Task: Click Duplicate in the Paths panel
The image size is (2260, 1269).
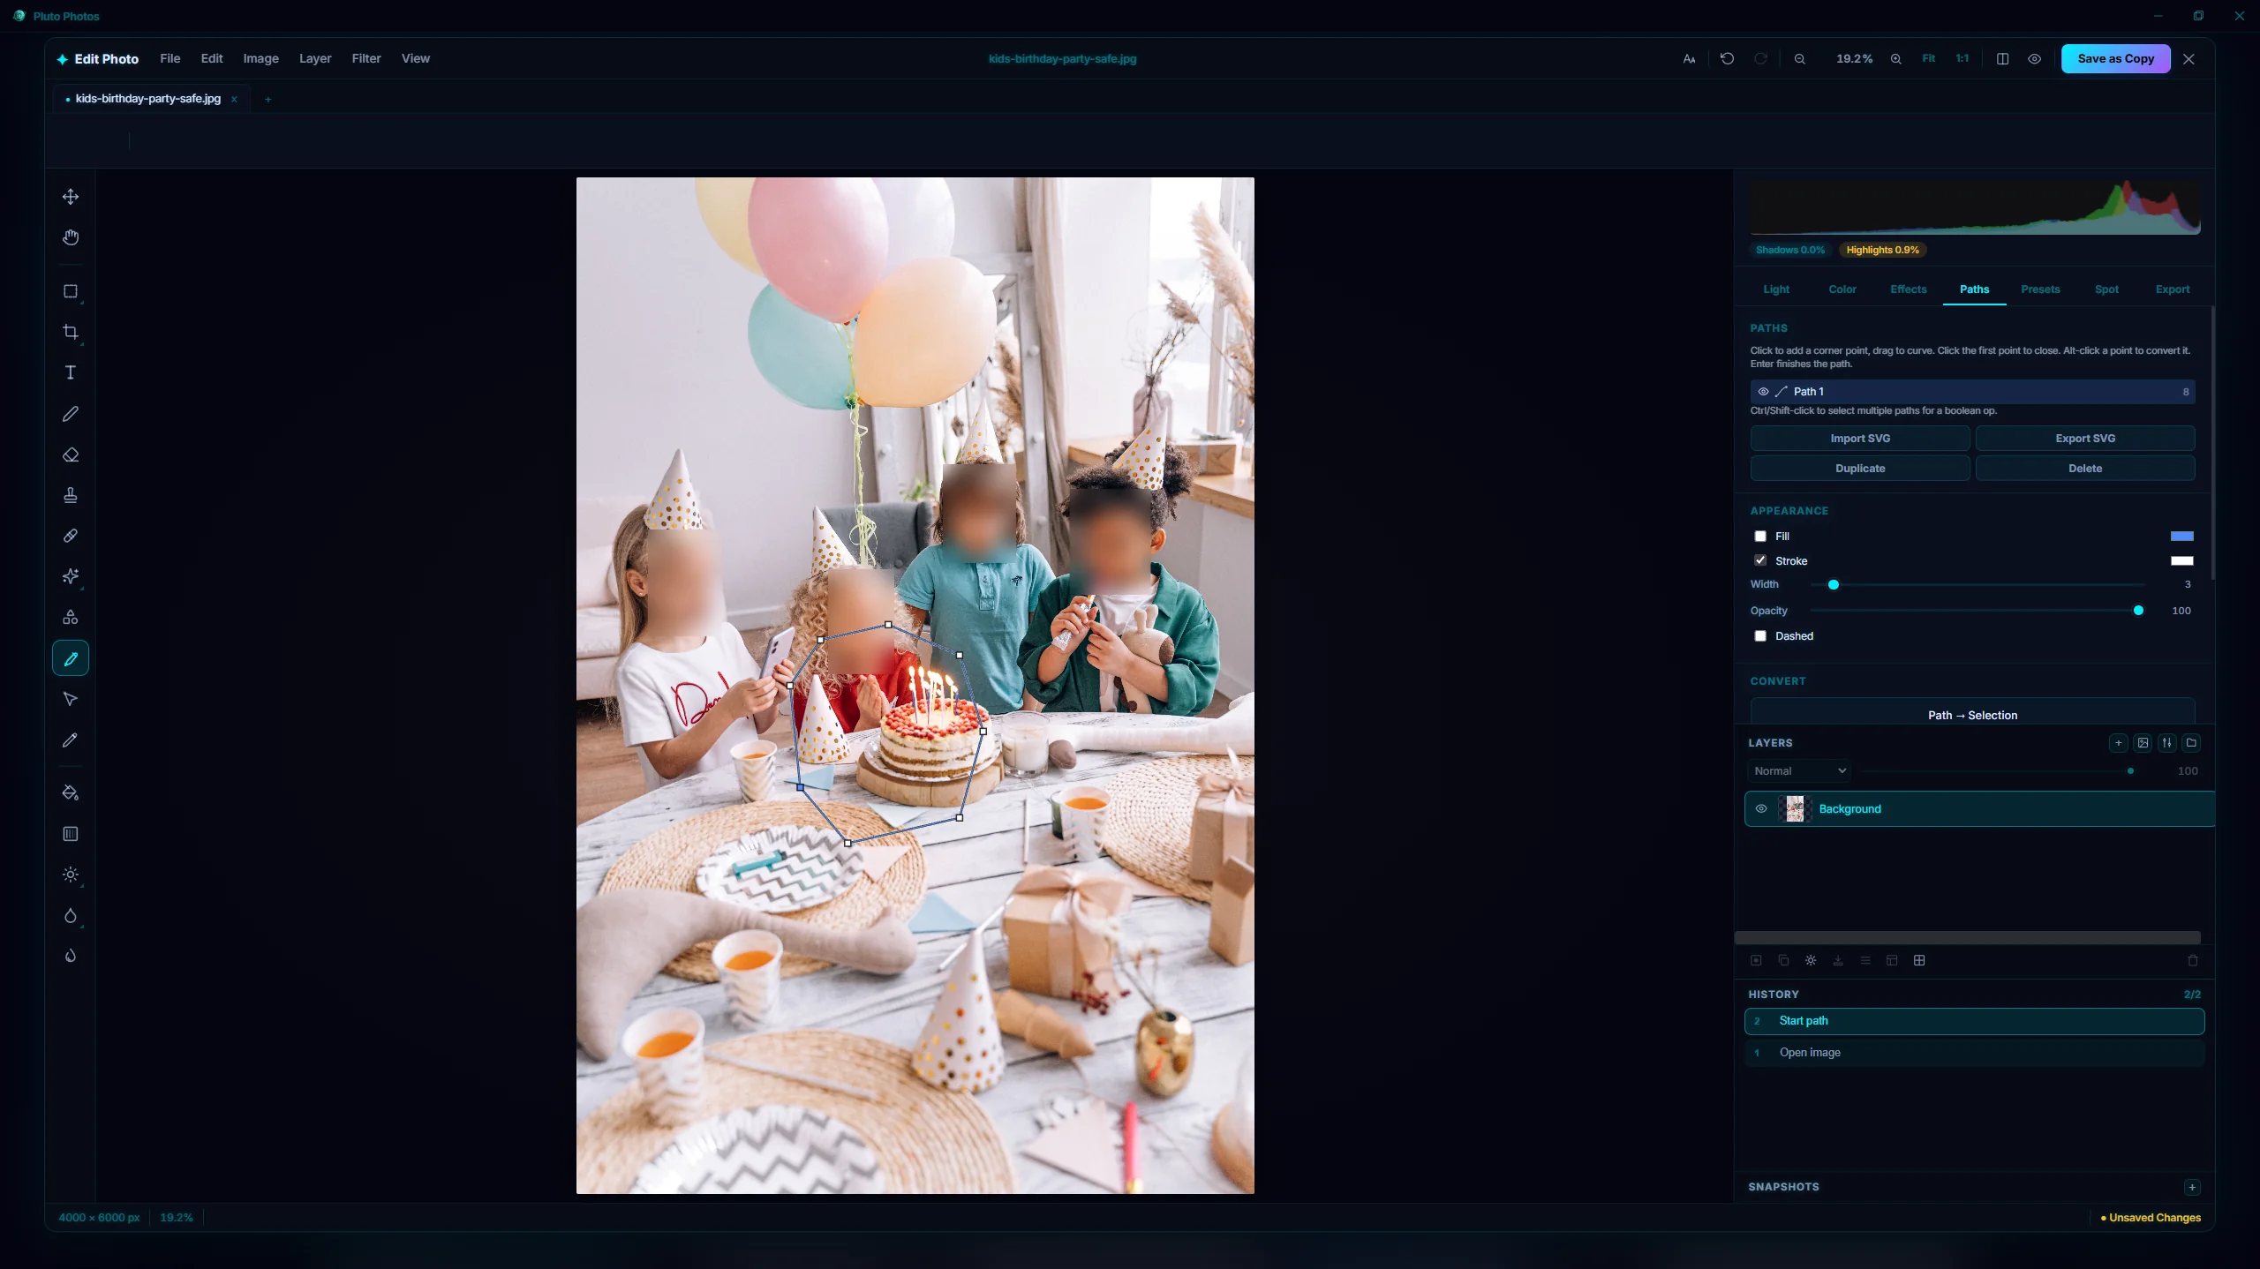Action: [x=1860, y=468]
